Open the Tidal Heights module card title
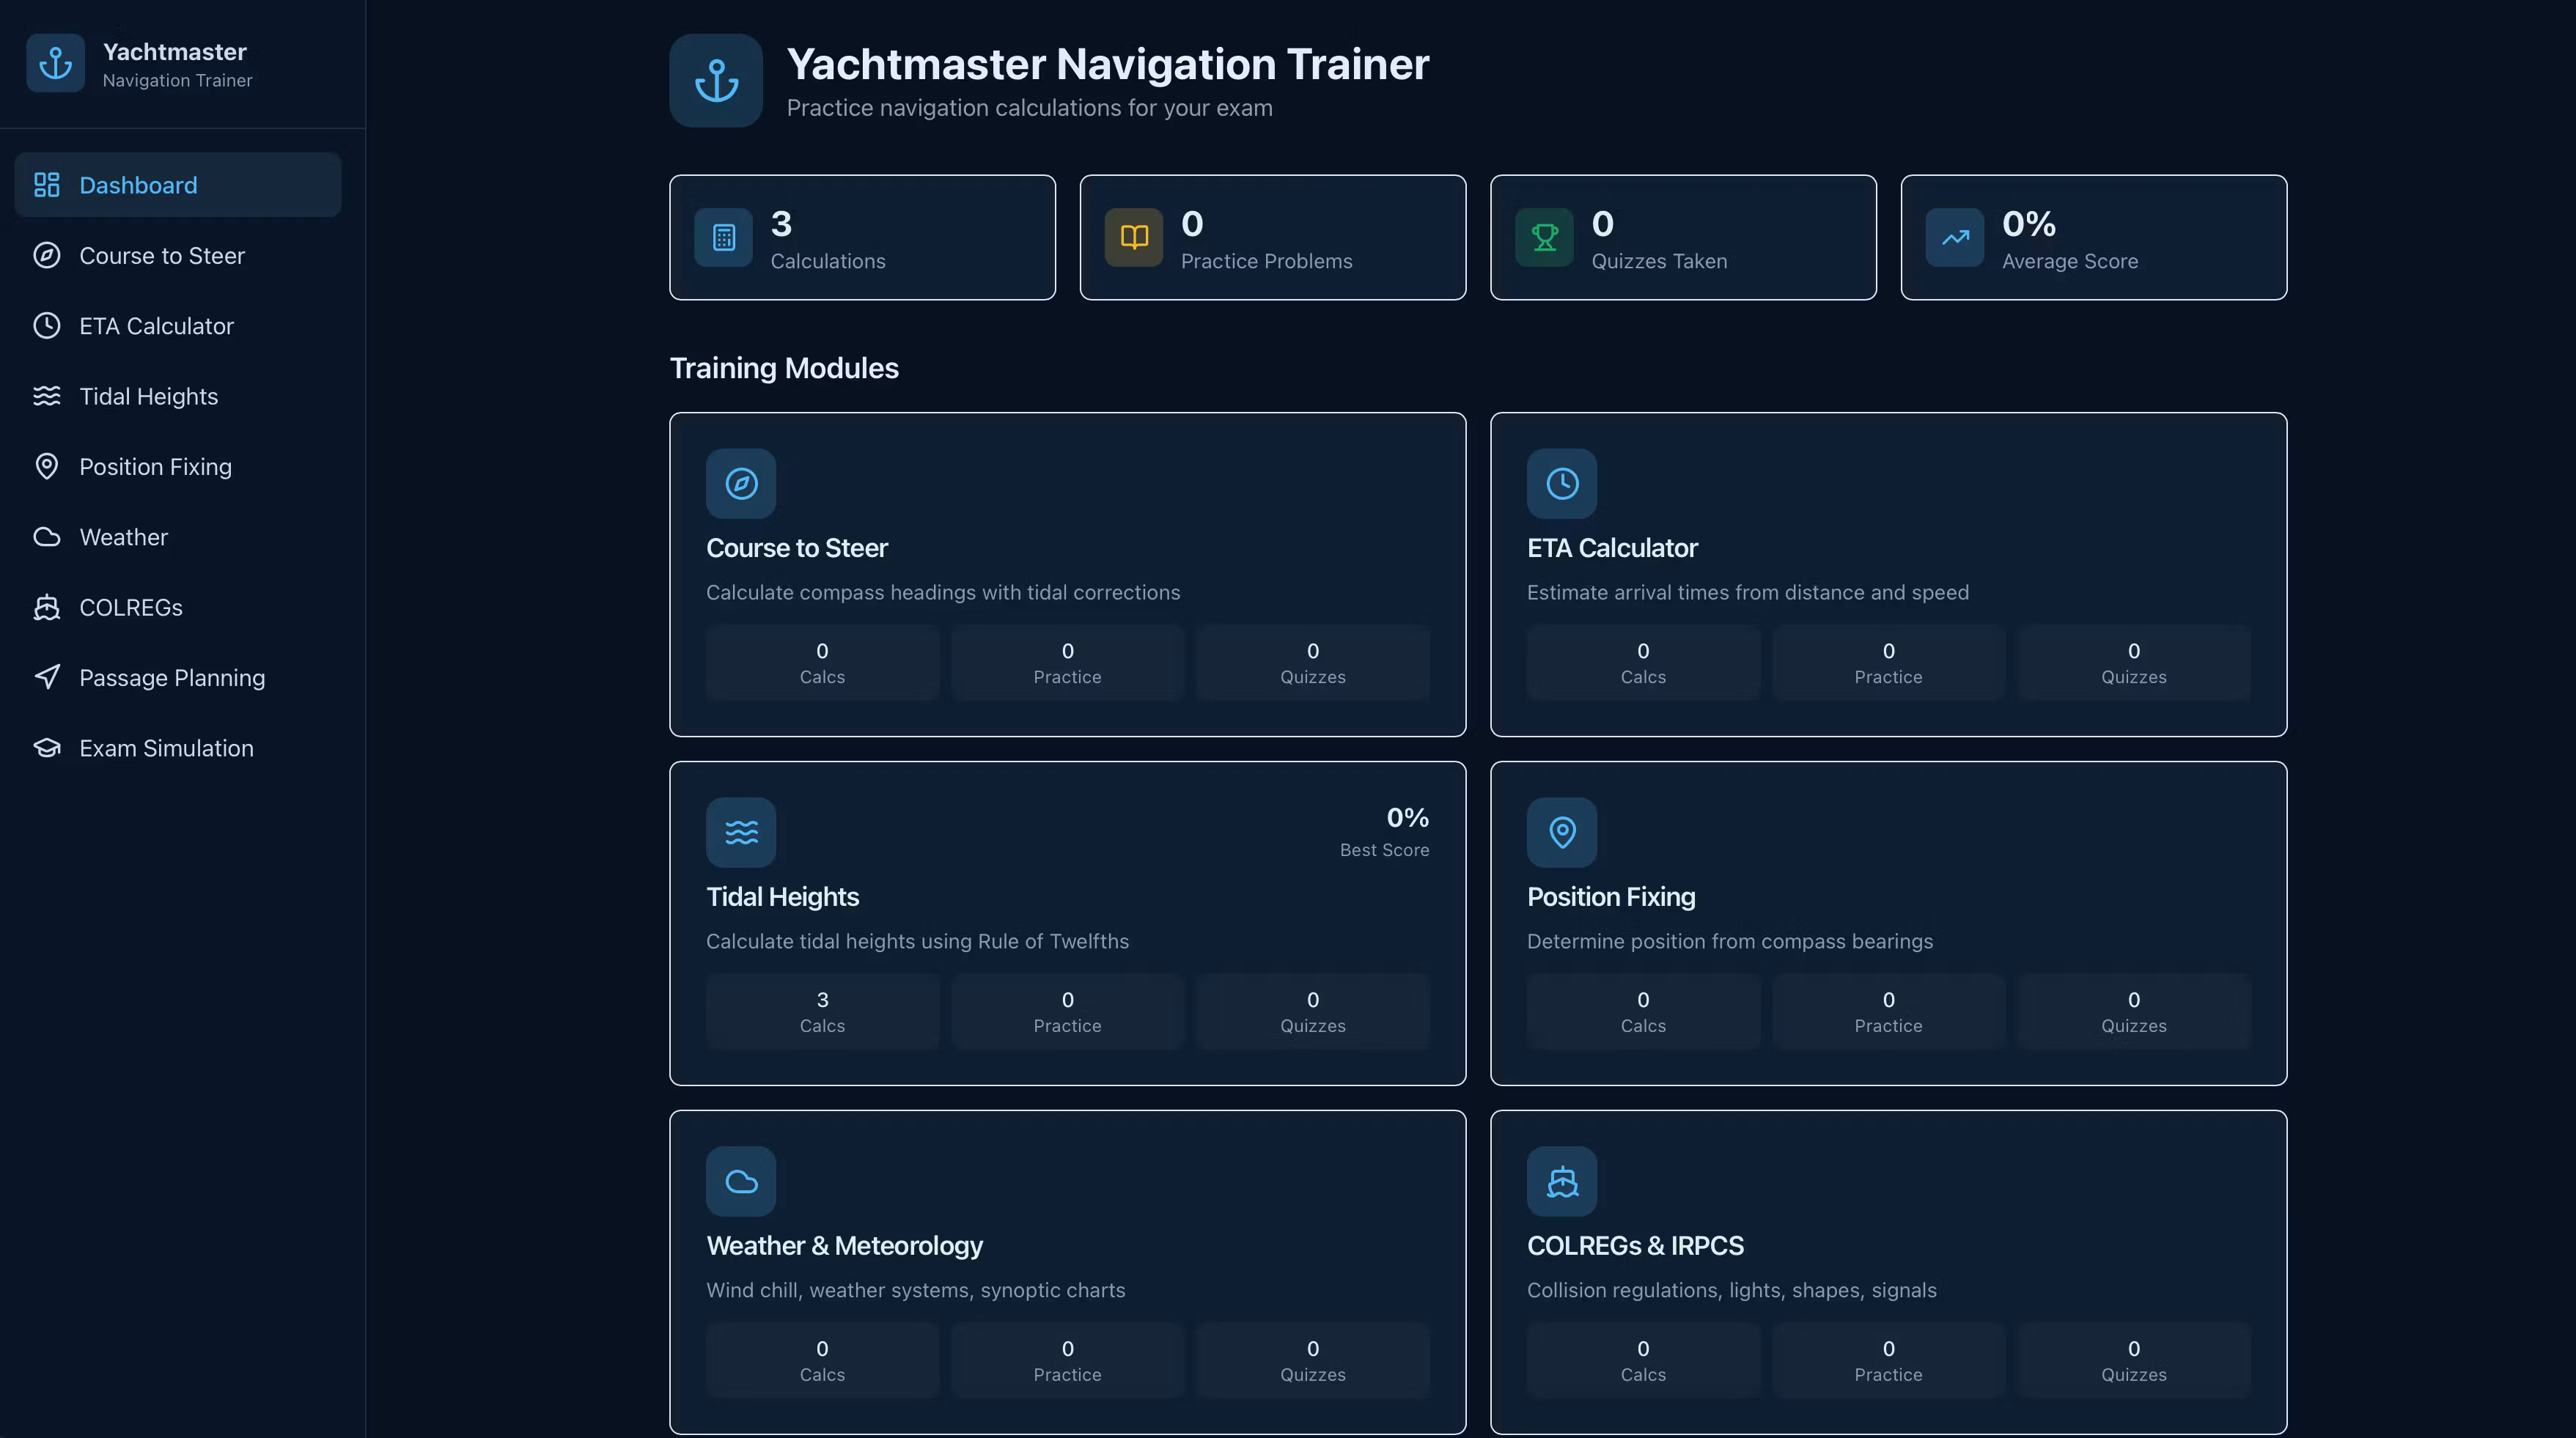Screen dimensions: 2576x1438 pyautogui.click(x=782, y=897)
